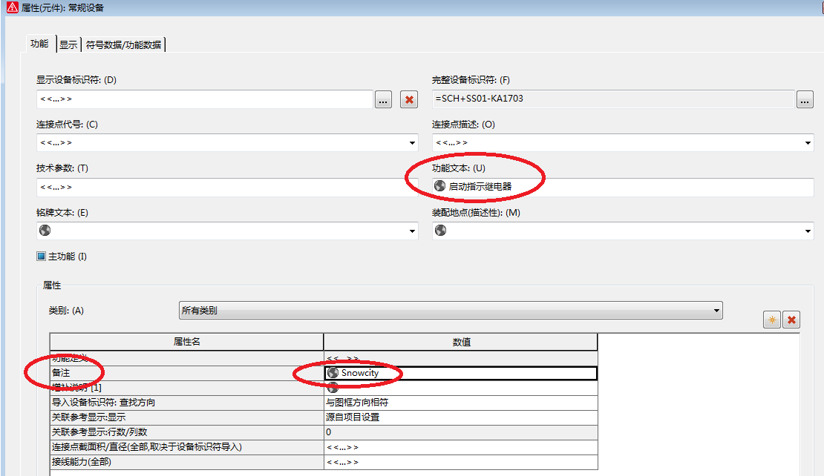The height and width of the screenshot is (476, 824).
Task: Select the 关联参考显示:显示 property row
Action: pyautogui.click(x=186, y=417)
